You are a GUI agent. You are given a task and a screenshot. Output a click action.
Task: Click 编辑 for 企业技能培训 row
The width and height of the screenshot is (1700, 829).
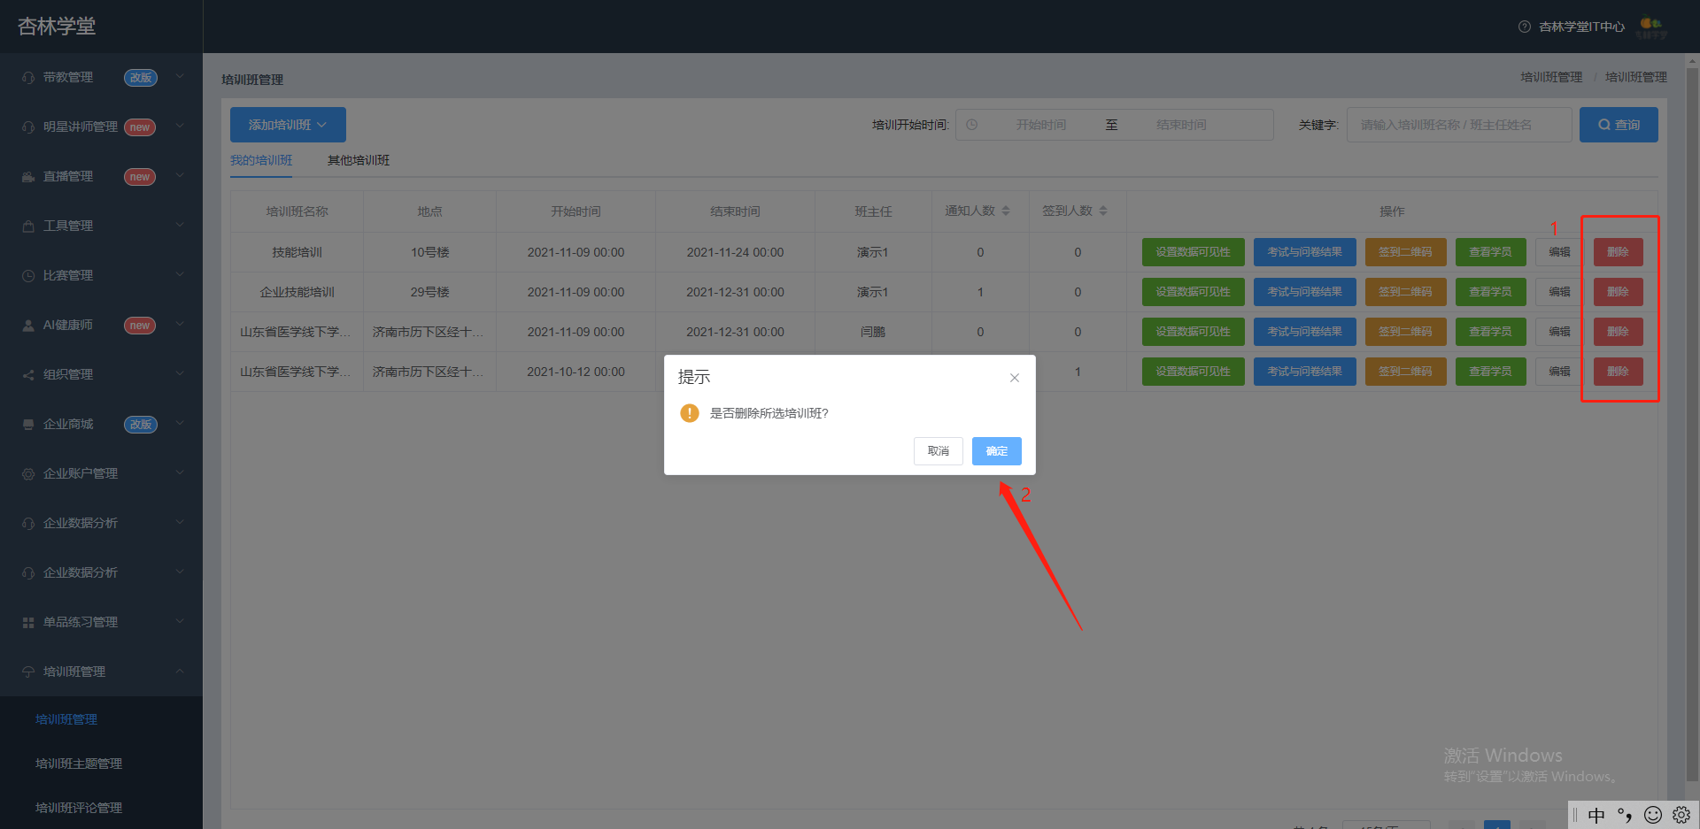(x=1559, y=292)
